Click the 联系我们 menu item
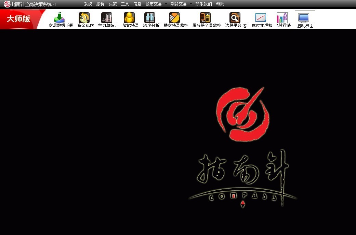This screenshot has height=235, width=356. 203,4
